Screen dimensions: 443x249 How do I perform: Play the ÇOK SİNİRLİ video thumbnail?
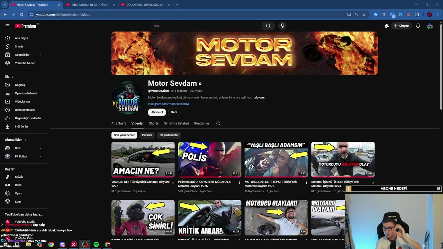click(143, 218)
